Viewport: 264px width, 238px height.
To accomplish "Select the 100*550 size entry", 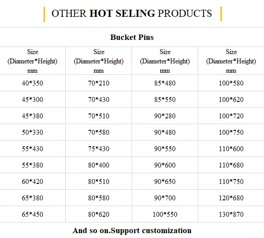I will pyautogui.click(x=165, y=215).
